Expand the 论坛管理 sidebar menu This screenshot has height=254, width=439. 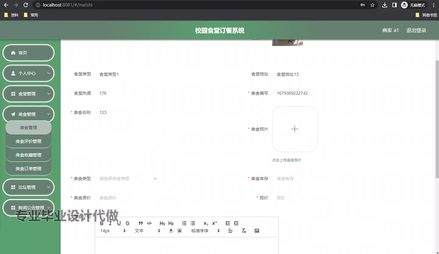pyautogui.click(x=28, y=187)
